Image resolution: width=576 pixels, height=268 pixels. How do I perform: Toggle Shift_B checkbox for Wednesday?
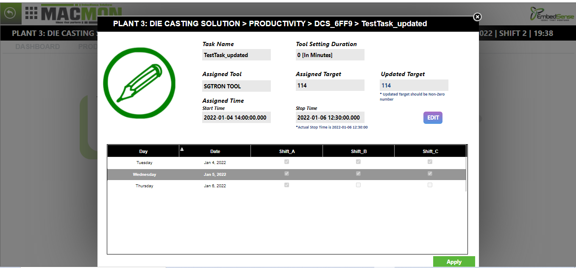pyautogui.click(x=359, y=174)
